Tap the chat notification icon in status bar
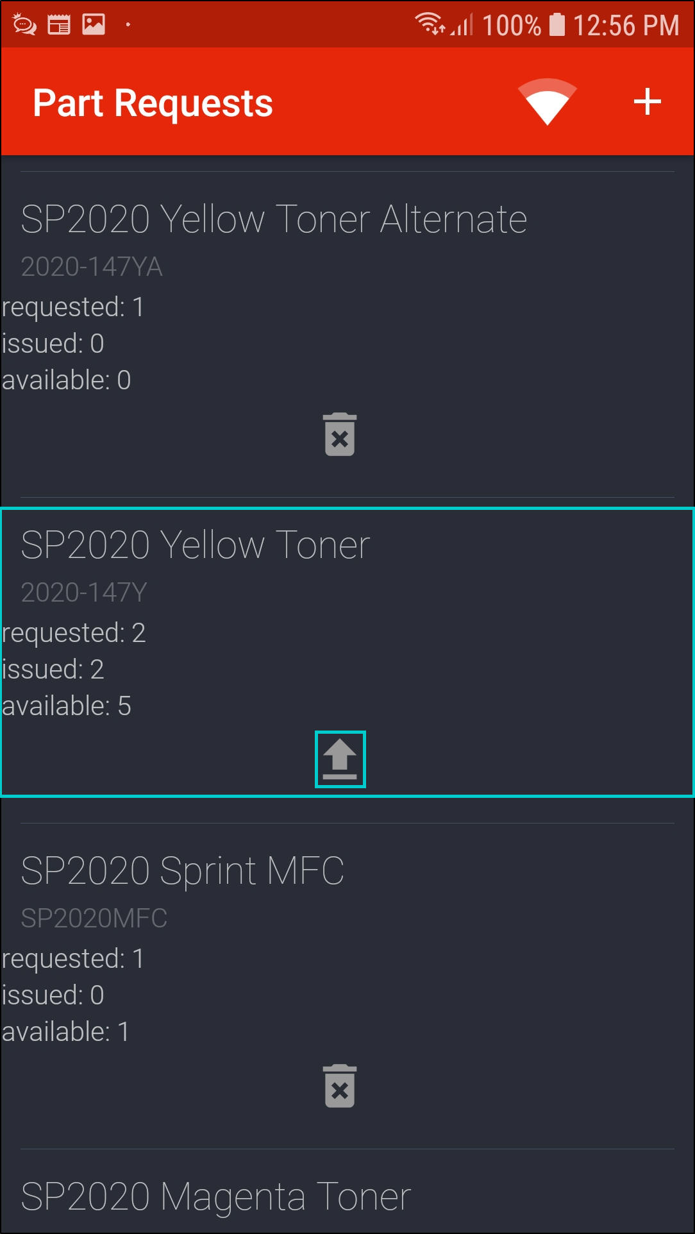The image size is (695, 1234). (x=24, y=25)
